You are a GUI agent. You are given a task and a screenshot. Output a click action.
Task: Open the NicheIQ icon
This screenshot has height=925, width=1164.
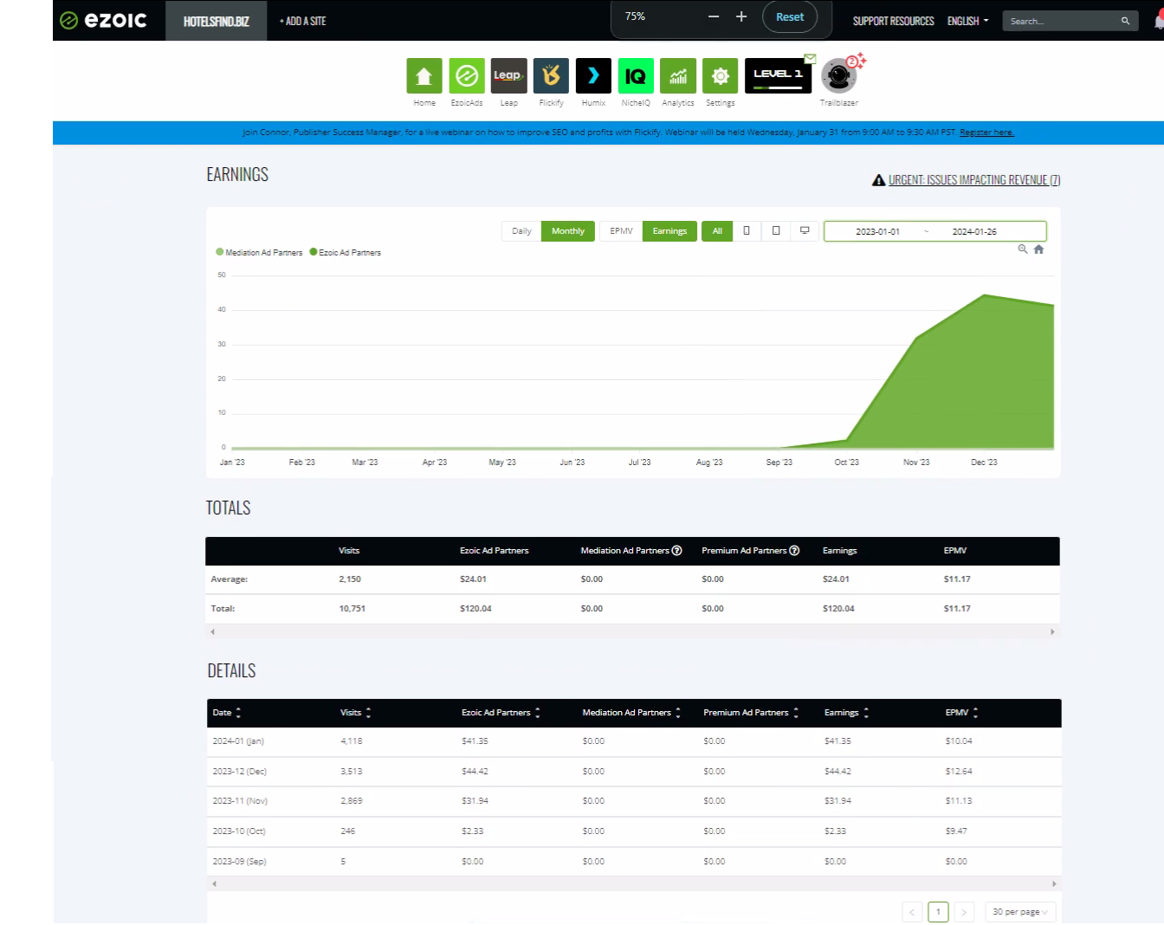636,76
